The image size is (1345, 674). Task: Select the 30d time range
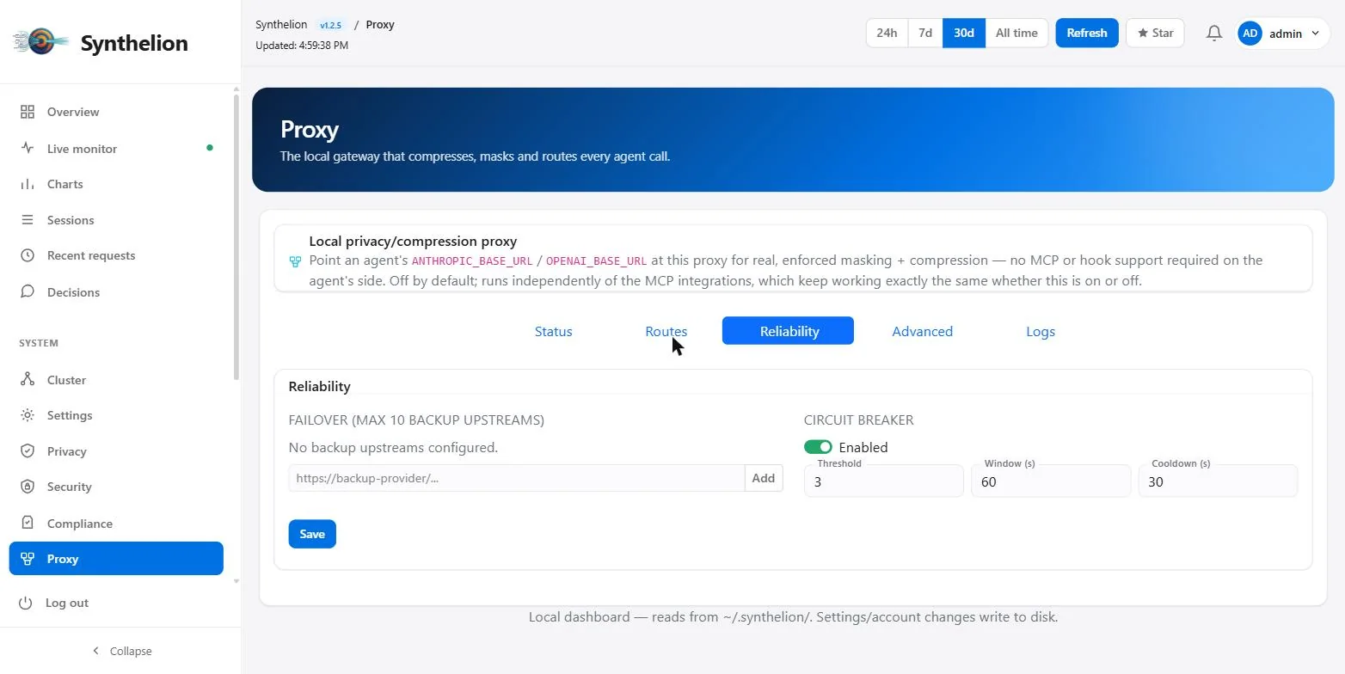964,33
